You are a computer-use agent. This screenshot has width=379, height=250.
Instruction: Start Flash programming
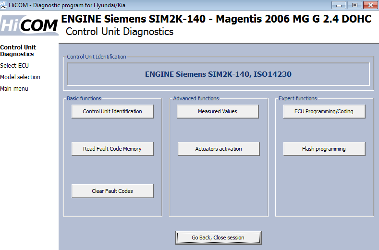(324, 149)
